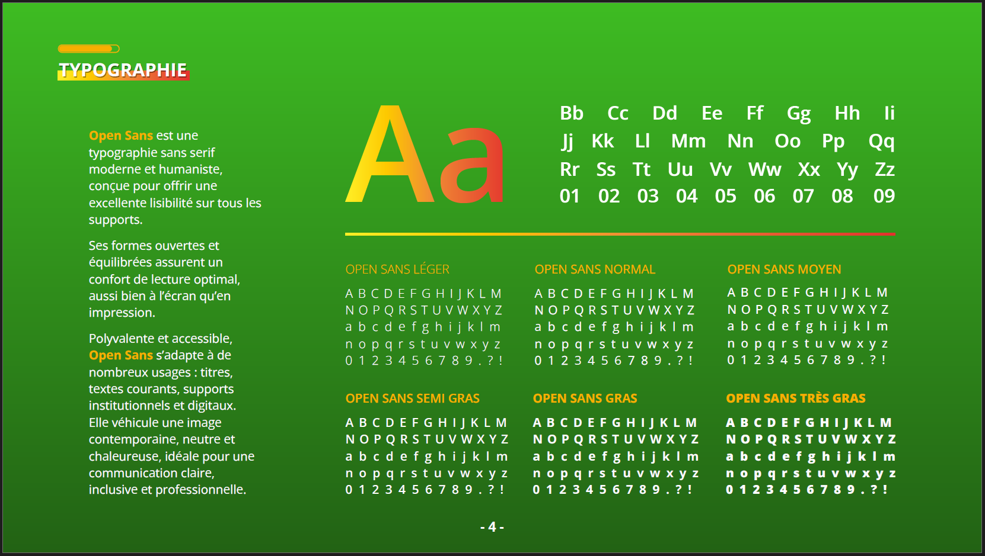This screenshot has height=556, width=985.
Task: Click lowercase n–z row under OPEN SANS MOYEN
Action: point(808,344)
